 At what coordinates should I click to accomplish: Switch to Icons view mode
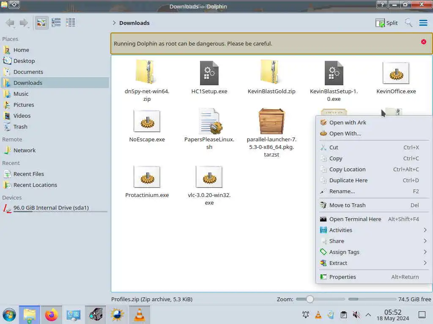click(42, 23)
